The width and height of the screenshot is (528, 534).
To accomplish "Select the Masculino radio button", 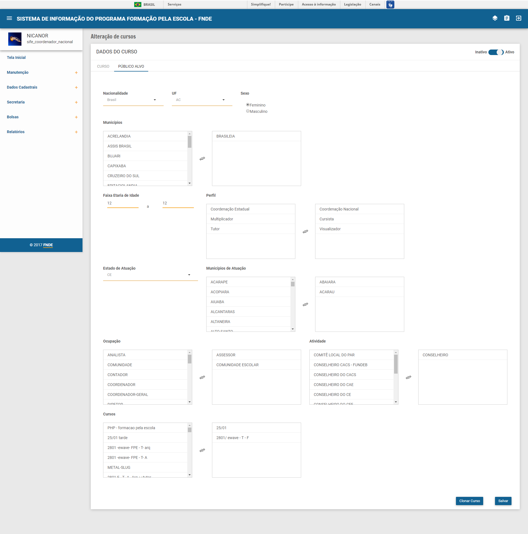I will (248, 111).
